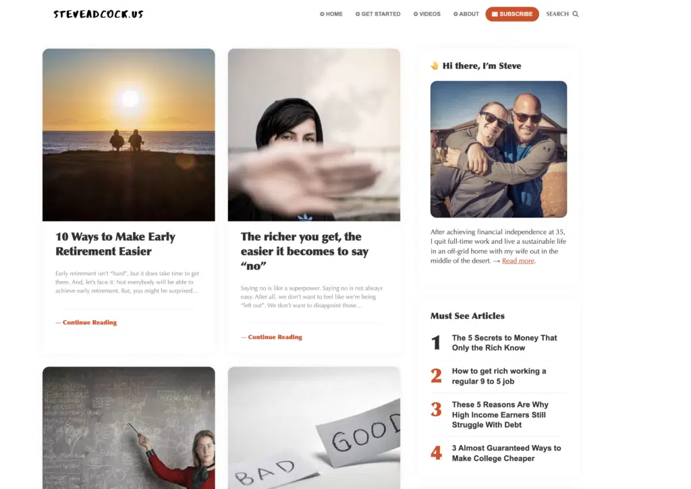Click the number 1 article rank badge
691x489 pixels.
436,342
